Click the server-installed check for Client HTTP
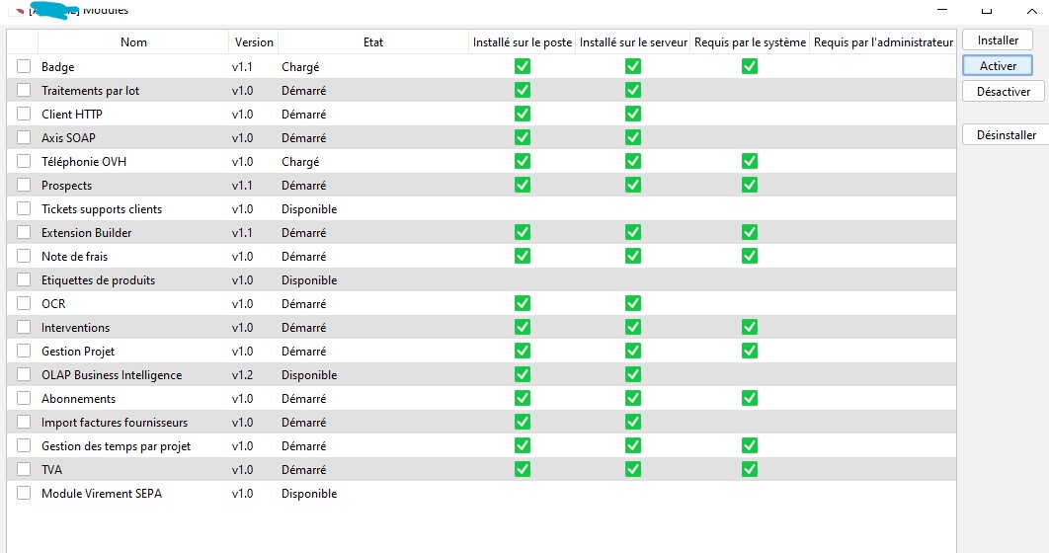 (x=633, y=114)
